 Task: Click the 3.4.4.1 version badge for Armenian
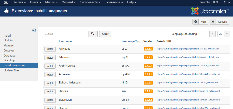click(148, 74)
